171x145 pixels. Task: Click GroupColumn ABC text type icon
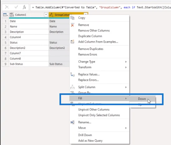pyautogui.click(x=51, y=15)
